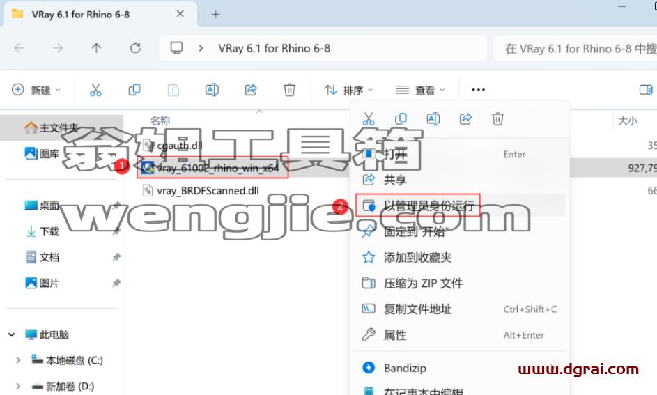Open the 新建 new item dropdown
657x395 pixels.
point(36,90)
